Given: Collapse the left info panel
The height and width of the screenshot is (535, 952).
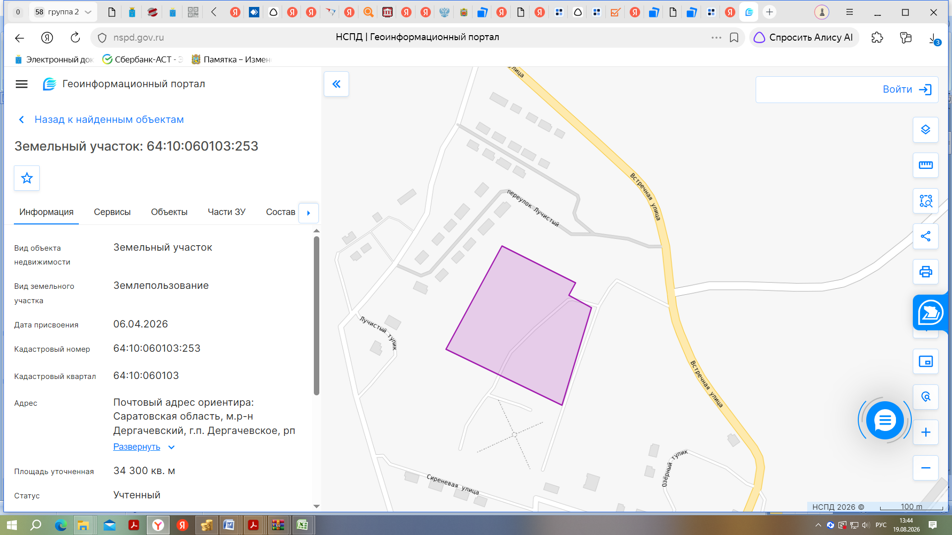Looking at the screenshot, I should pyautogui.click(x=336, y=84).
